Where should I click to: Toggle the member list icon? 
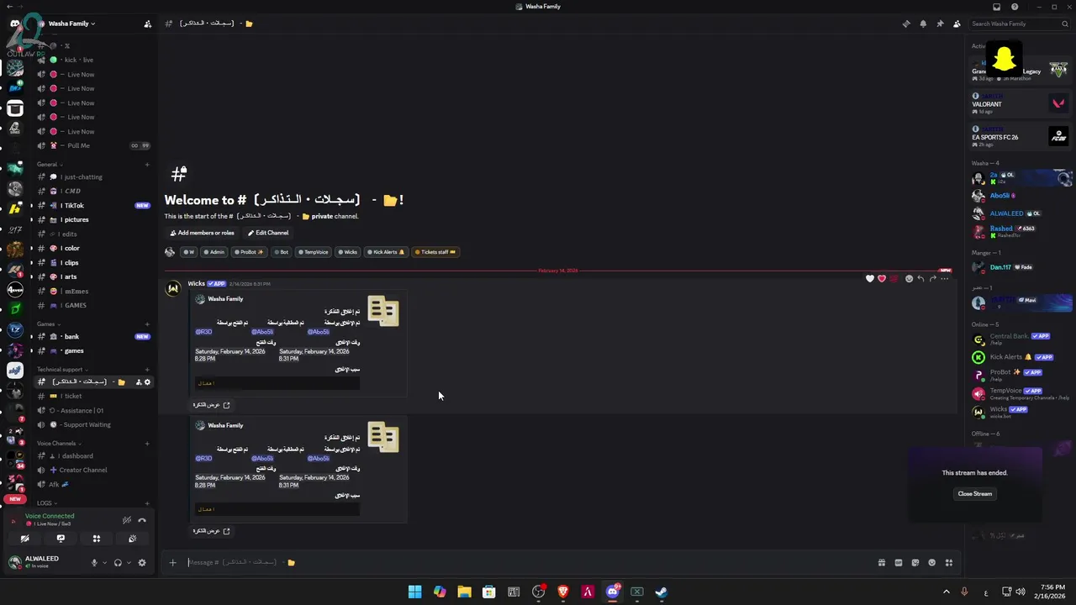957,24
